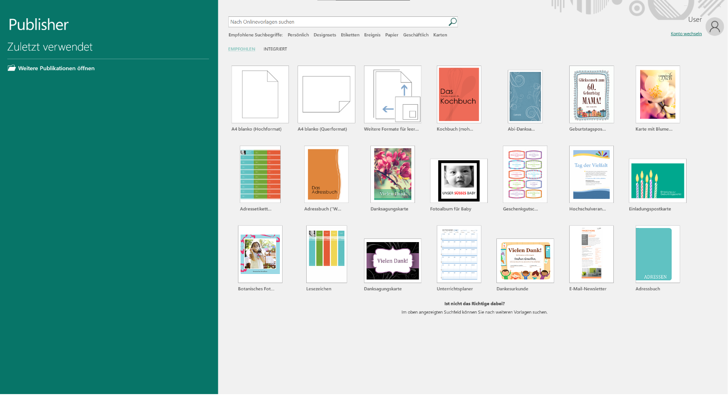Select the teal ADRESSEN Adressbuch template
728x395 pixels.
click(x=658, y=254)
